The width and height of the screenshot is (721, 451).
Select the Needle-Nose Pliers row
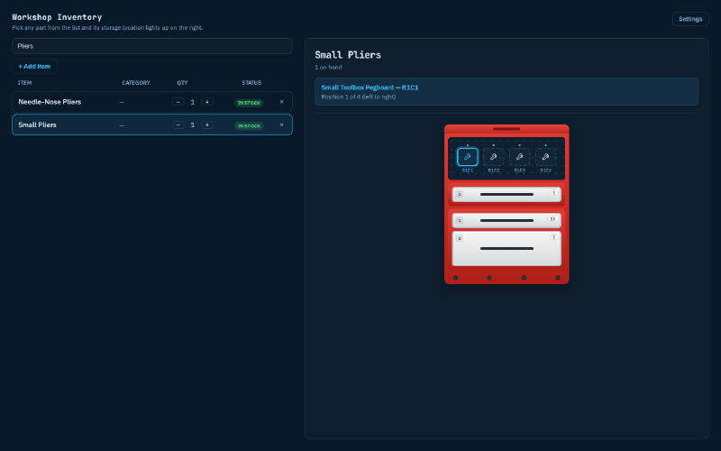click(152, 102)
